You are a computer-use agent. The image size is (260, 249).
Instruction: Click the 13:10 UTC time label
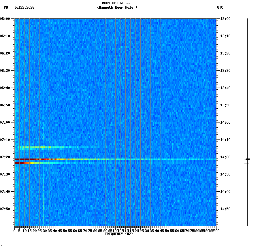tap(225, 36)
